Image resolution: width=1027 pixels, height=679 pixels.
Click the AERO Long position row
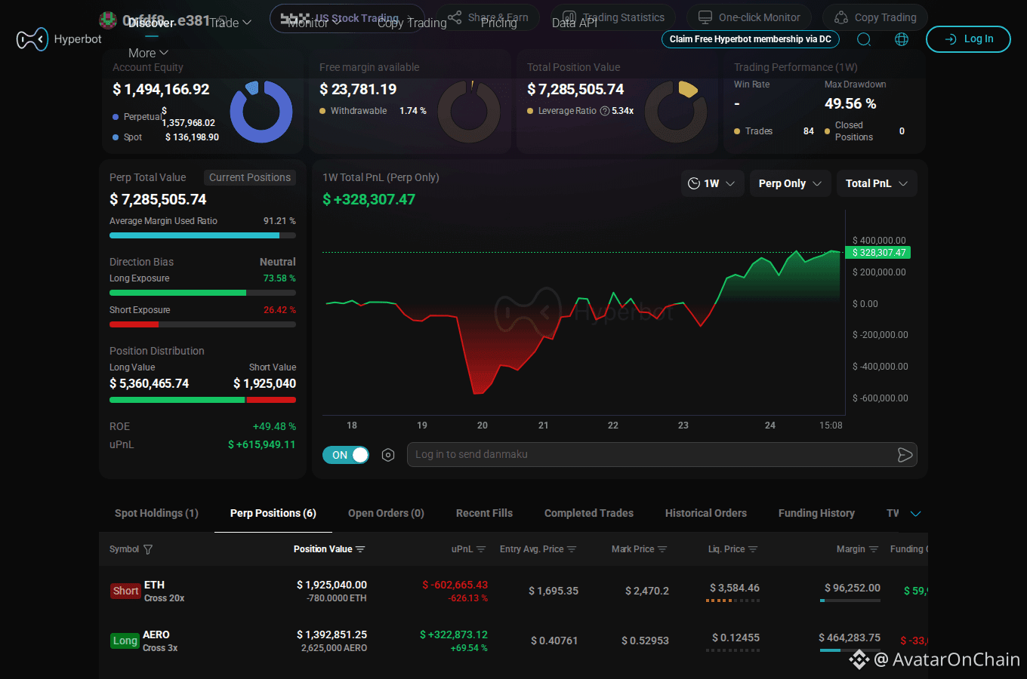pos(513,641)
